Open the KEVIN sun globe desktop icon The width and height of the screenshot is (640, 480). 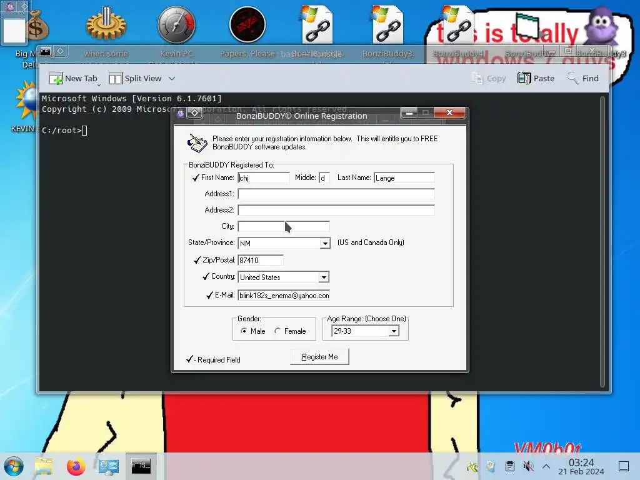pyautogui.click(x=27, y=101)
